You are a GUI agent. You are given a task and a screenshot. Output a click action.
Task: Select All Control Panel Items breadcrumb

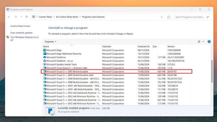coord(67,17)
